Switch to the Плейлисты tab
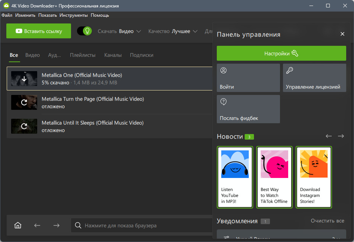Image resolution: width=354 pixels, height=242 pixels. (83, 55)
